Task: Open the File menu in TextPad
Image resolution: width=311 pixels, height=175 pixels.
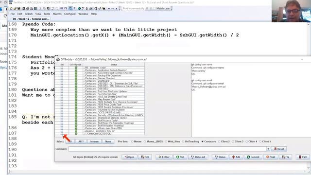Action: pos(13,14)
